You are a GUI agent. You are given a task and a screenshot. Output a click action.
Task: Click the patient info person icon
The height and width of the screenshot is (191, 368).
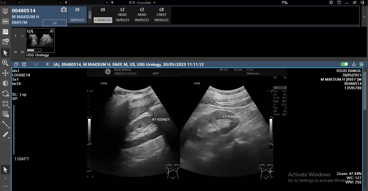[354, 64]
